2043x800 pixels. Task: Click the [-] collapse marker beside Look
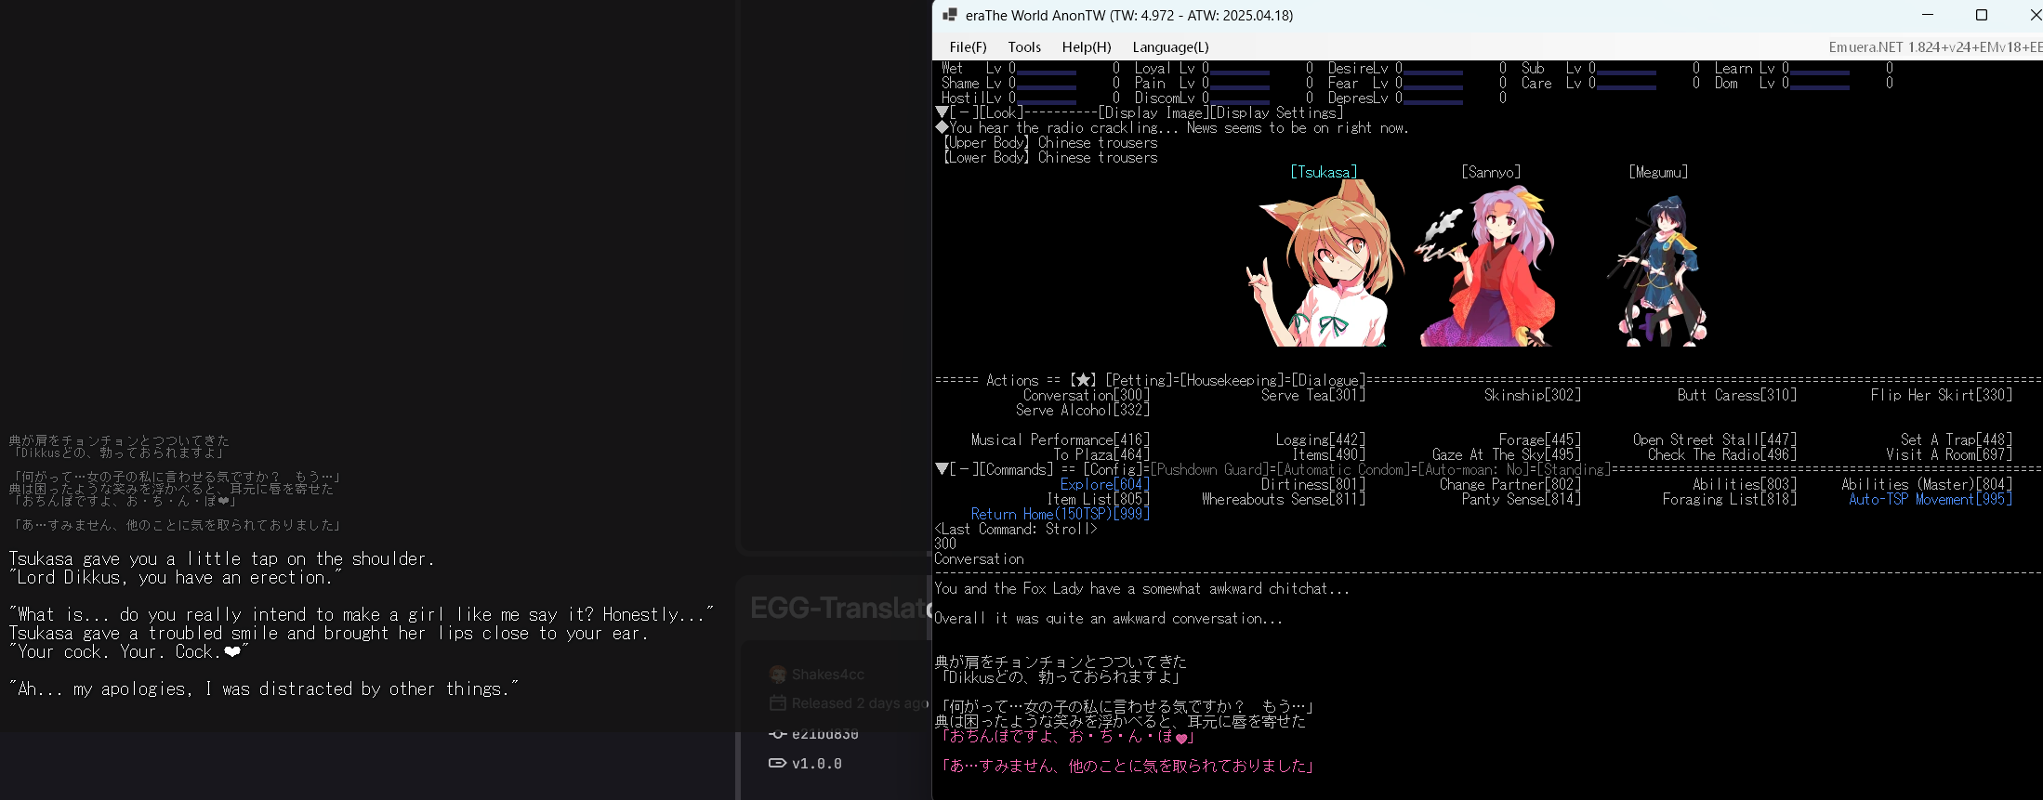(964, 113)
